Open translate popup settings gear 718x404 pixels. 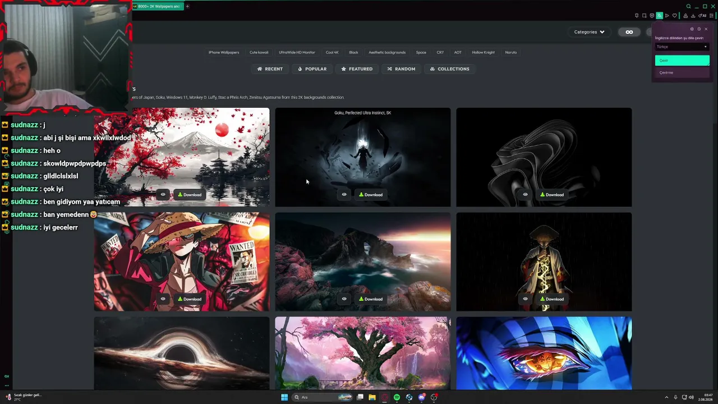pyautogui.click(x=692, y=29)
